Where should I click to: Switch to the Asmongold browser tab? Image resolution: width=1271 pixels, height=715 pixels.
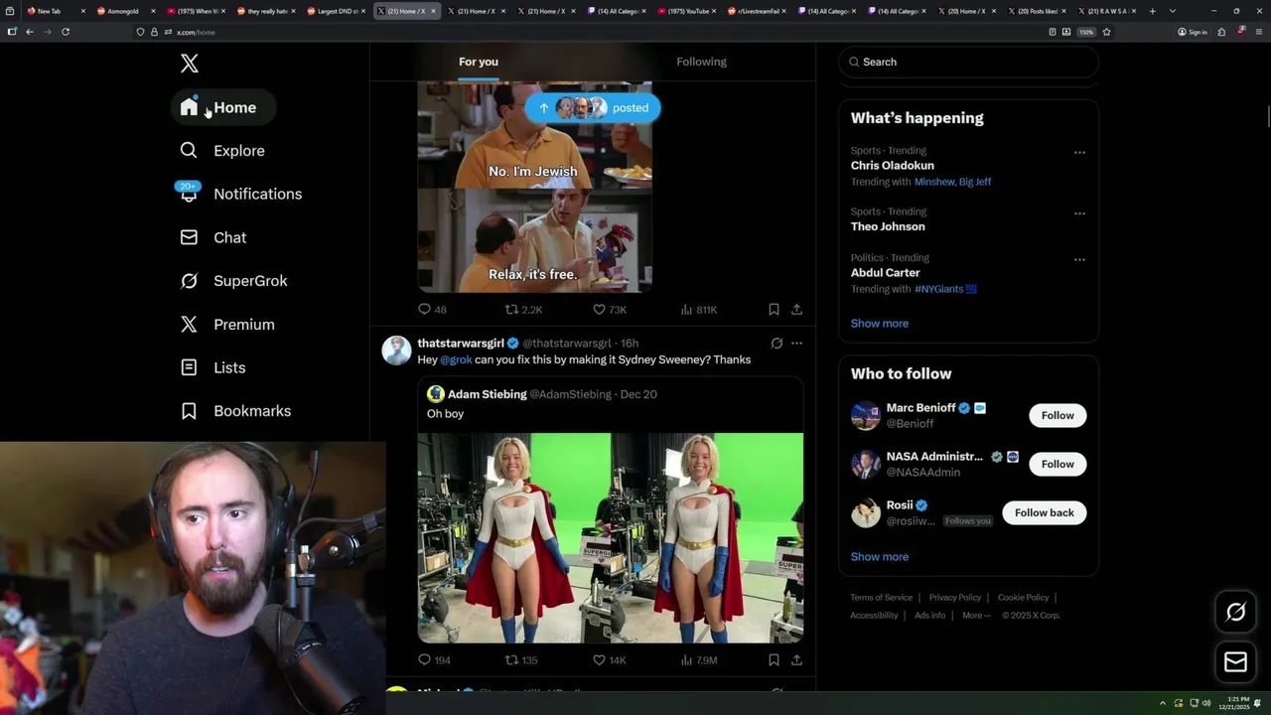tap(123, 11)
